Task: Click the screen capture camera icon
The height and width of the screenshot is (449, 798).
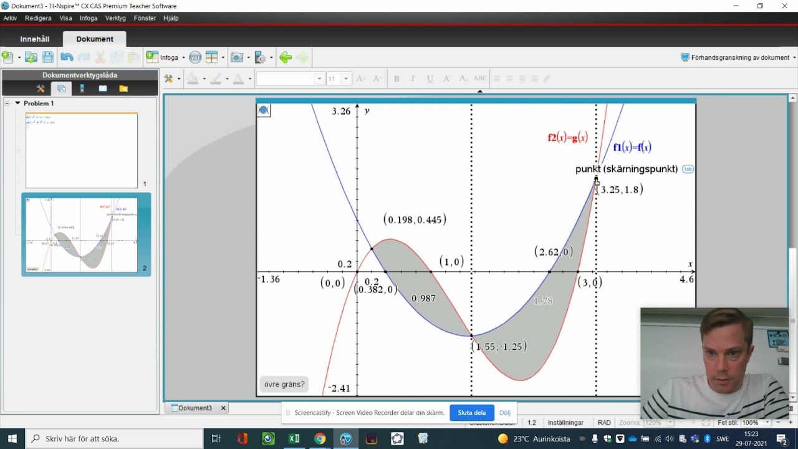Action: point(236,57)
